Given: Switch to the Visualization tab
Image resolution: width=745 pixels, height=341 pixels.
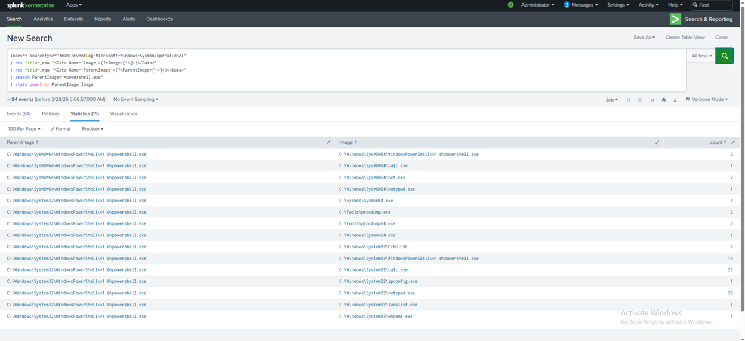Looking at the screenshot, I should 124,113.
